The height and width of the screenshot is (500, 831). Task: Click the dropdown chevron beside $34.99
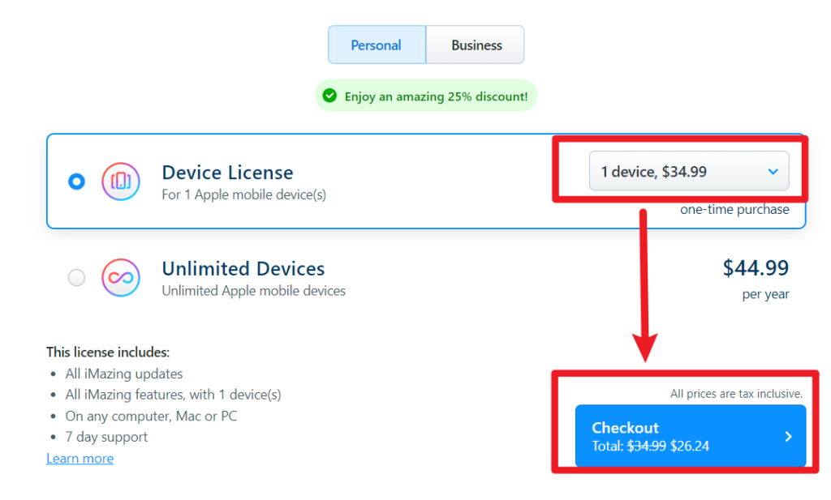pyautogui.click(x=773, y=172)
